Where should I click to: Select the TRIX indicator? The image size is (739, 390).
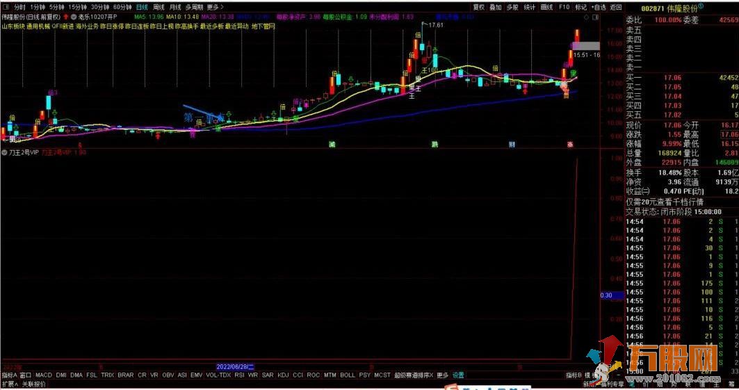coord(108,375)
